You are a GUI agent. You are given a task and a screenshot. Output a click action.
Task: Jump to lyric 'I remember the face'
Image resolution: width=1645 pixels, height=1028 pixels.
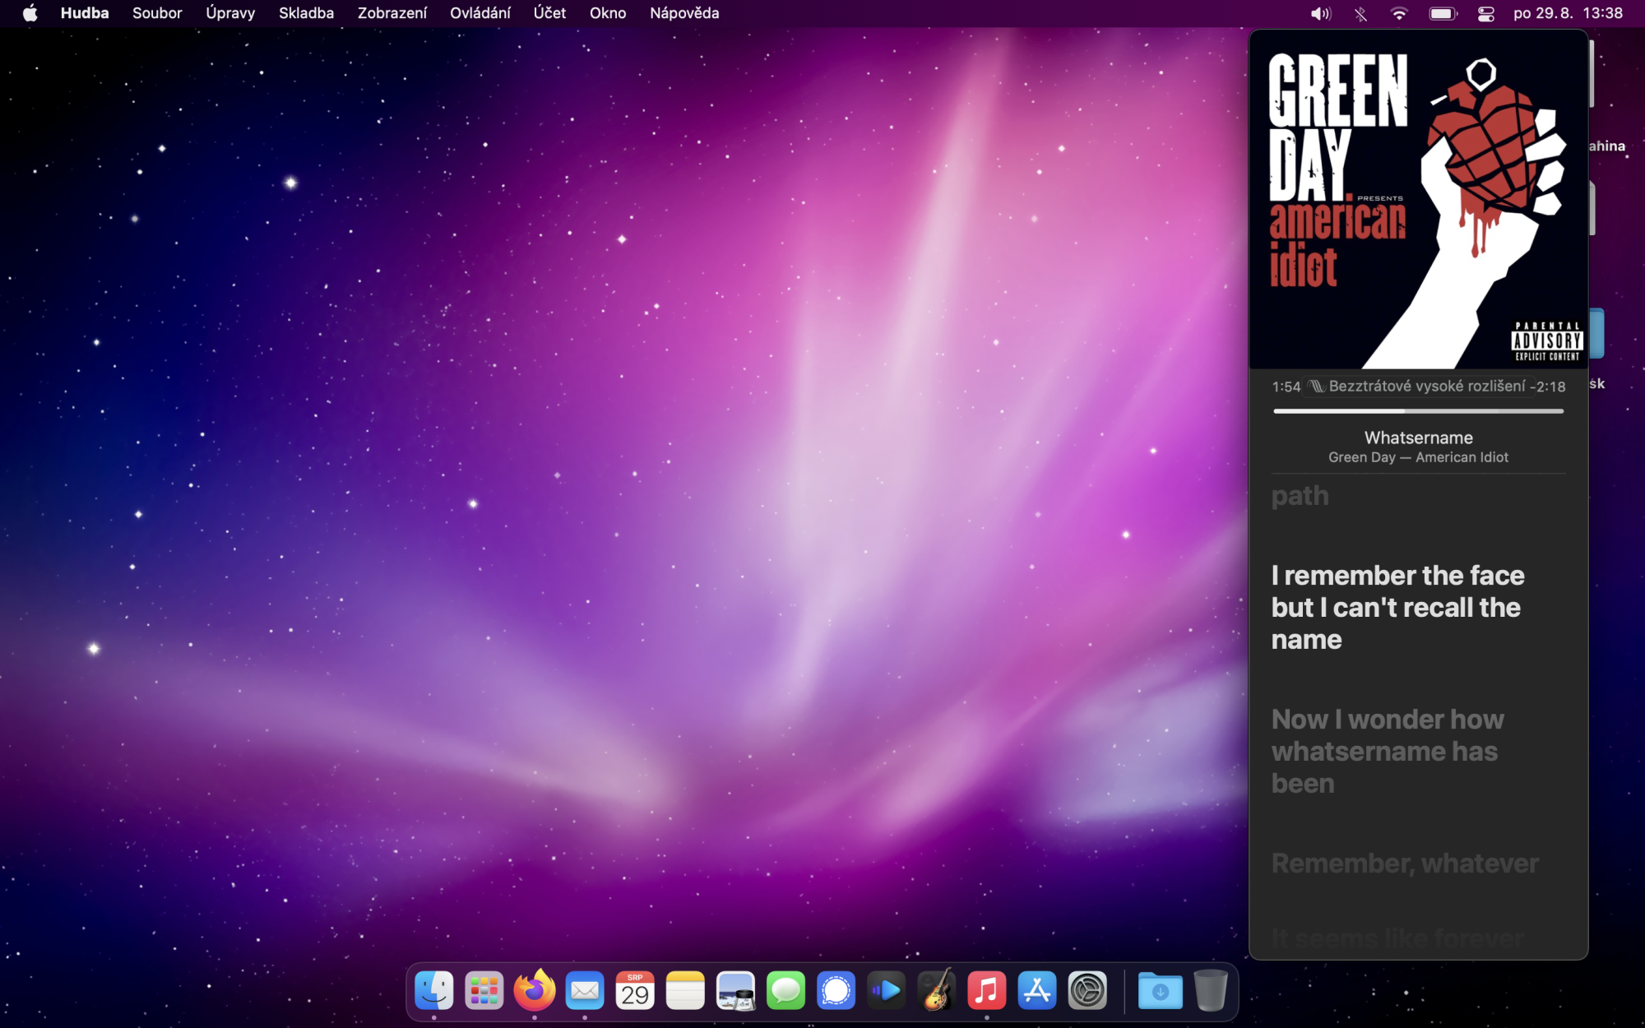click(x=1397, y=607)
